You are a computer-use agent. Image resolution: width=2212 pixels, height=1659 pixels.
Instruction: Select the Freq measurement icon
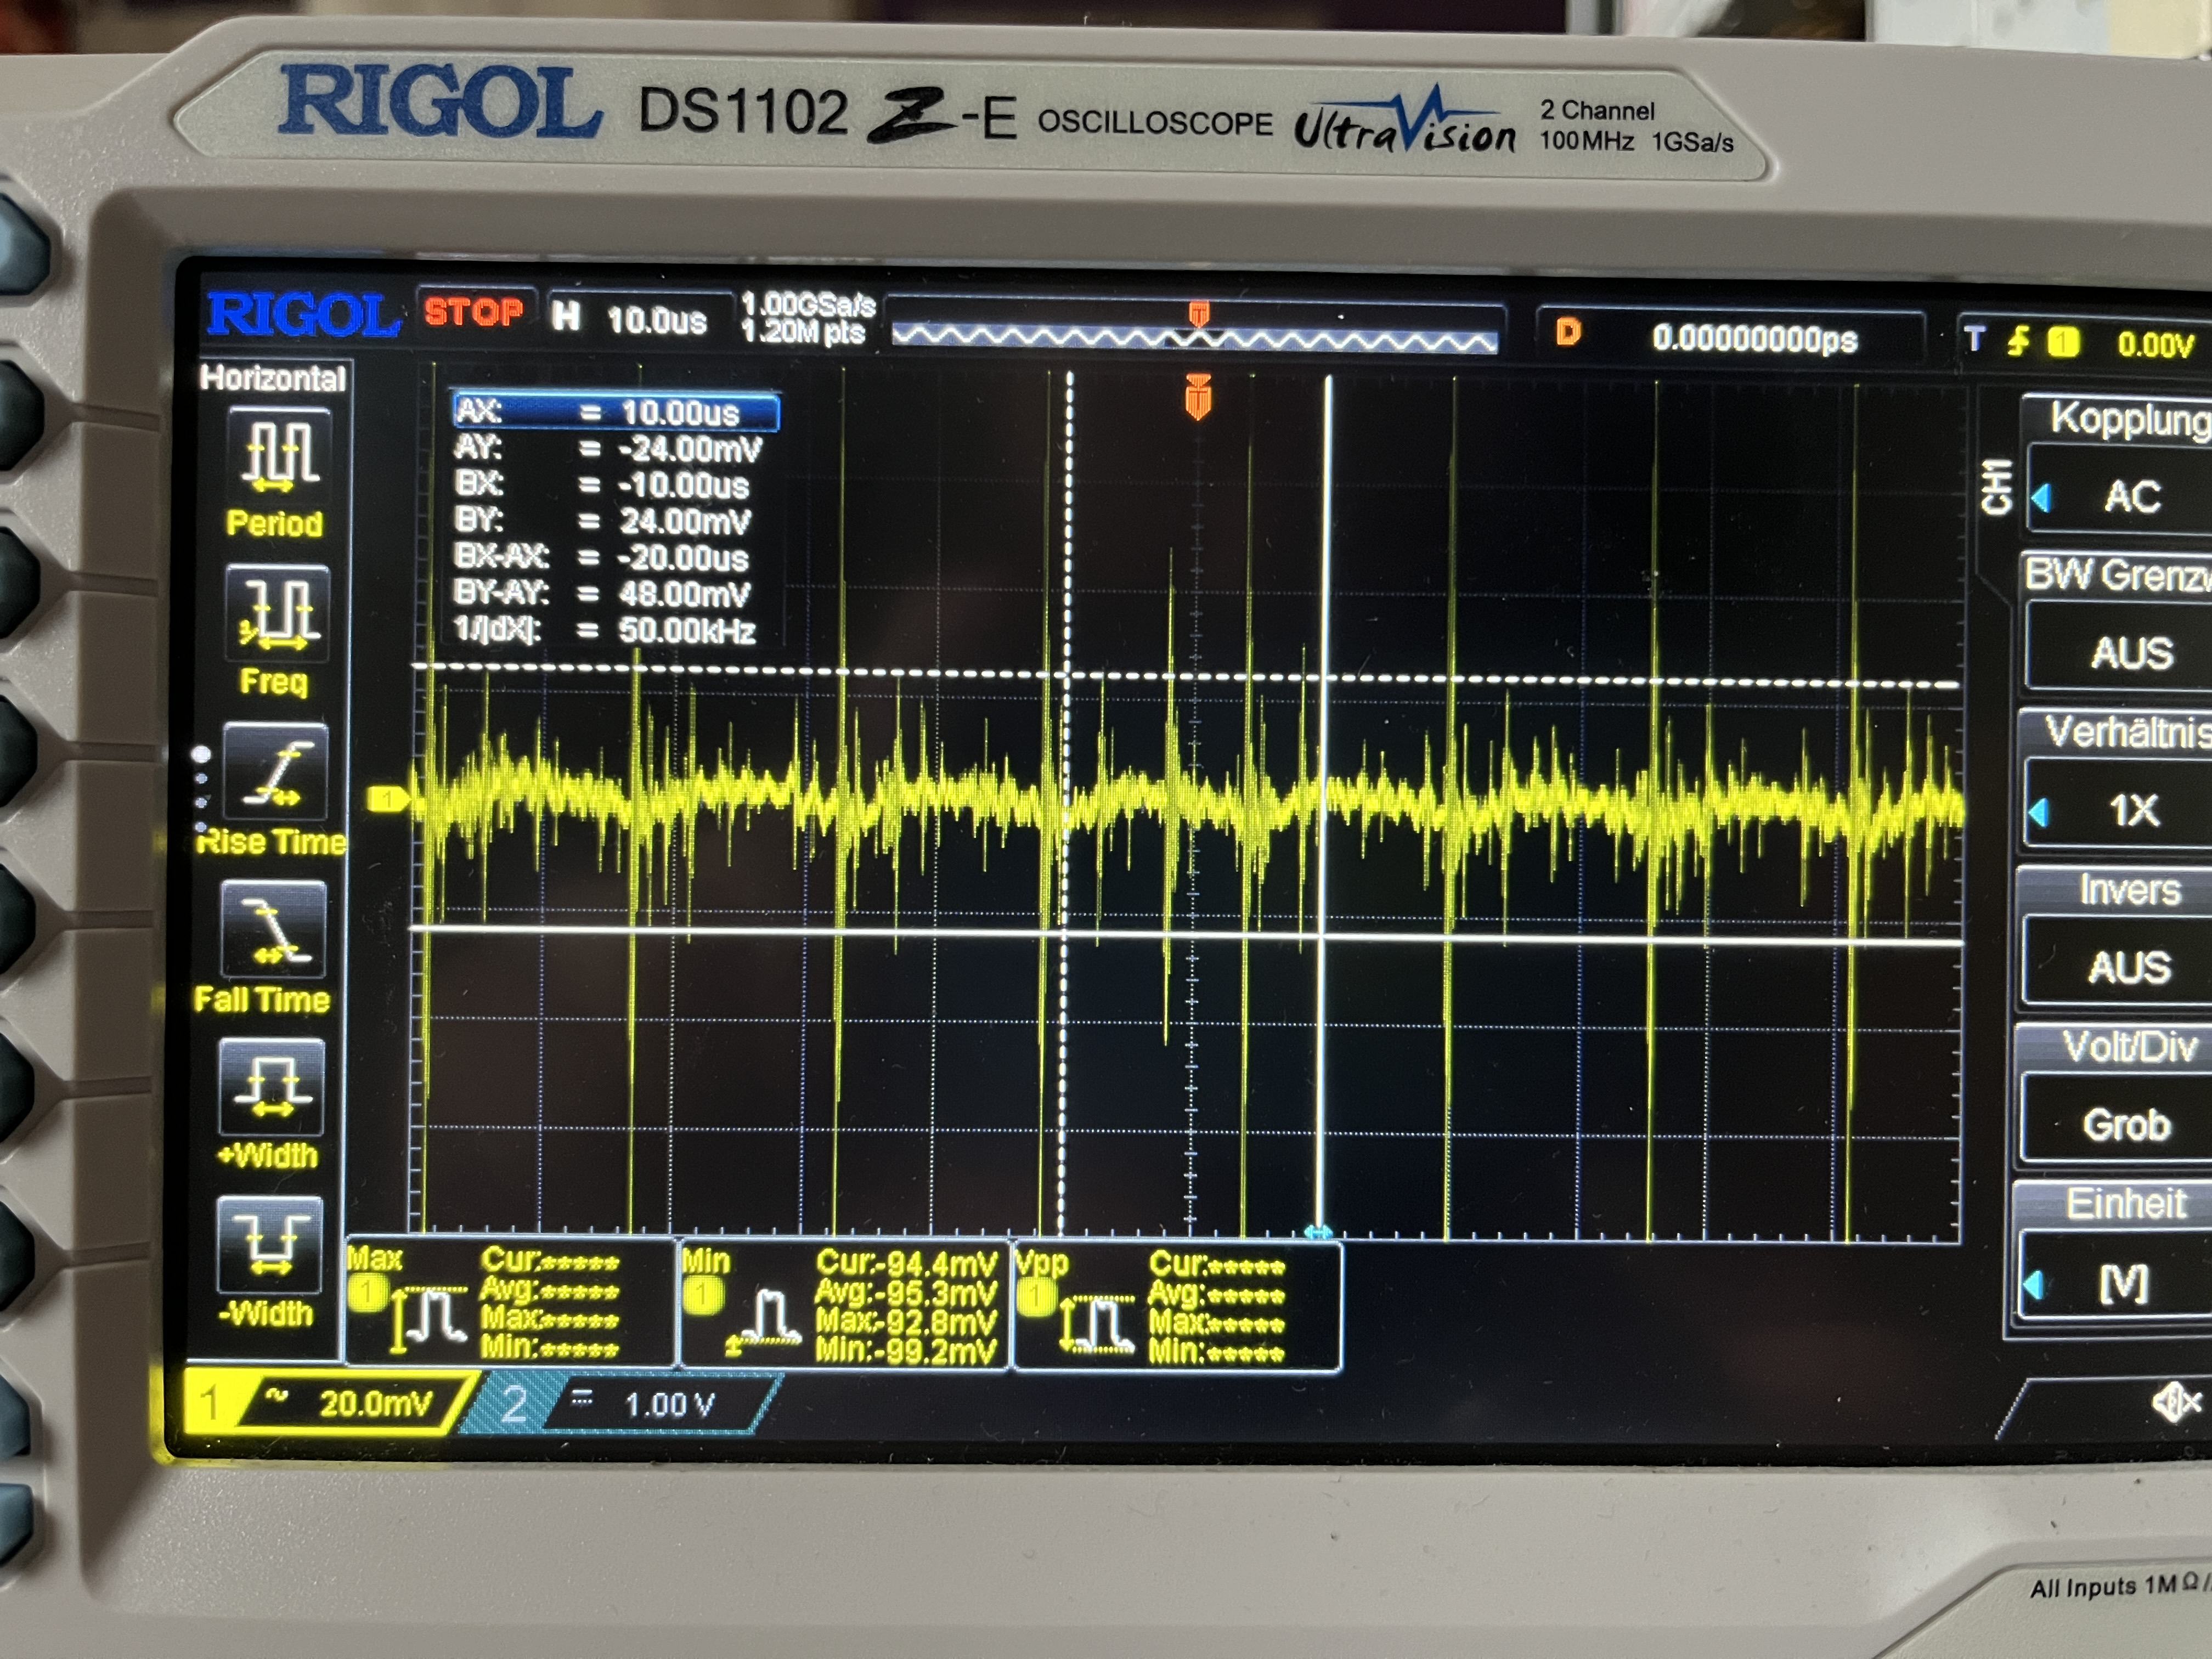point(277,612)
